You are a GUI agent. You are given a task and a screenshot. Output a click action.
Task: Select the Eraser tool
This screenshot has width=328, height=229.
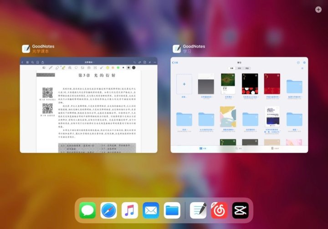tap(57, 68)
